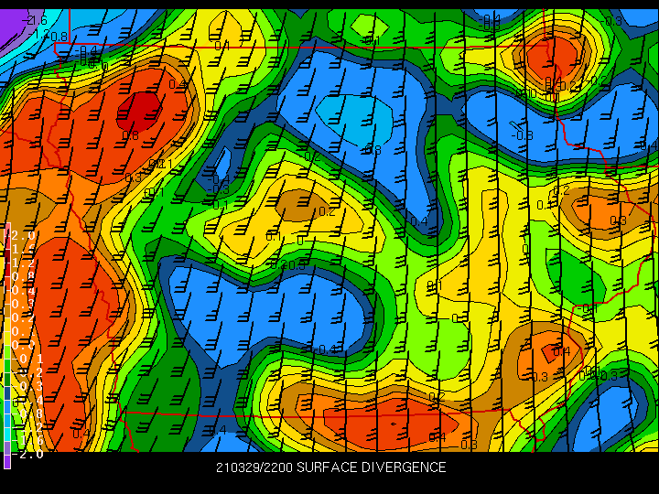The height and width of the screenshot is (494, 659).
Task: Click the SURFACE DIVERGENCE title text
Action: (371, 467)
